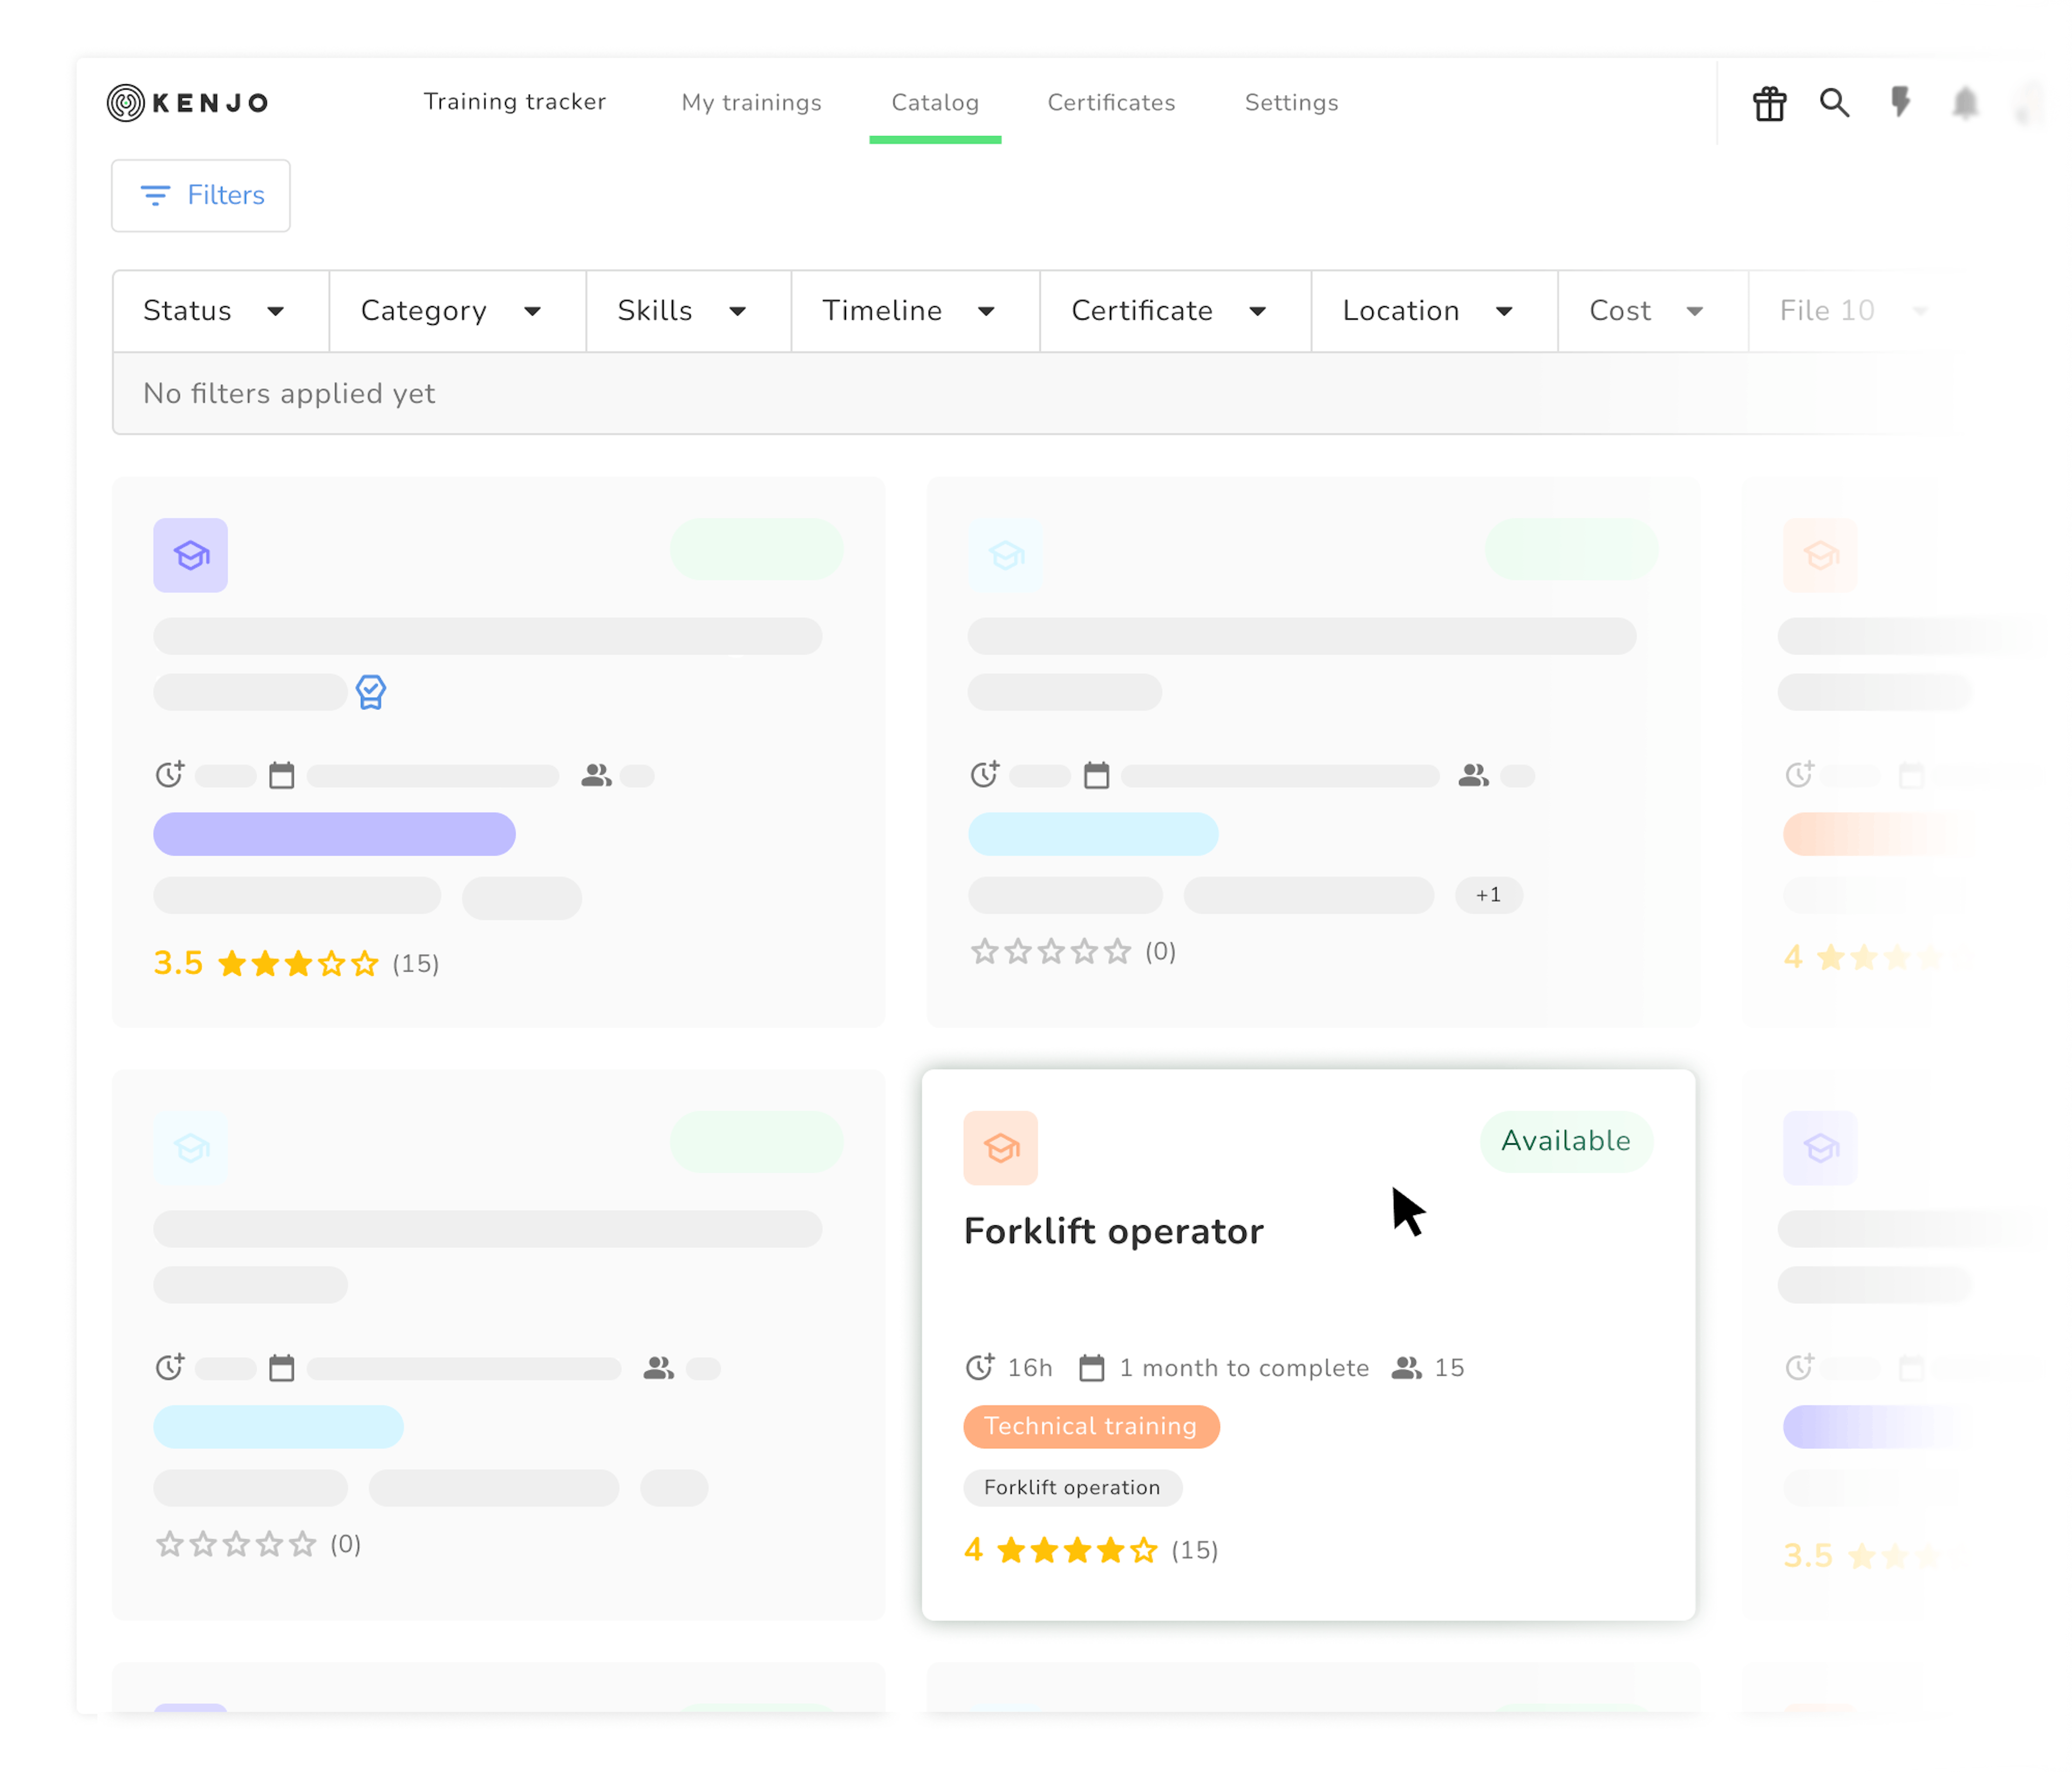Go to My trainings tab
2072x1772 pixels.
click(751, 102)
